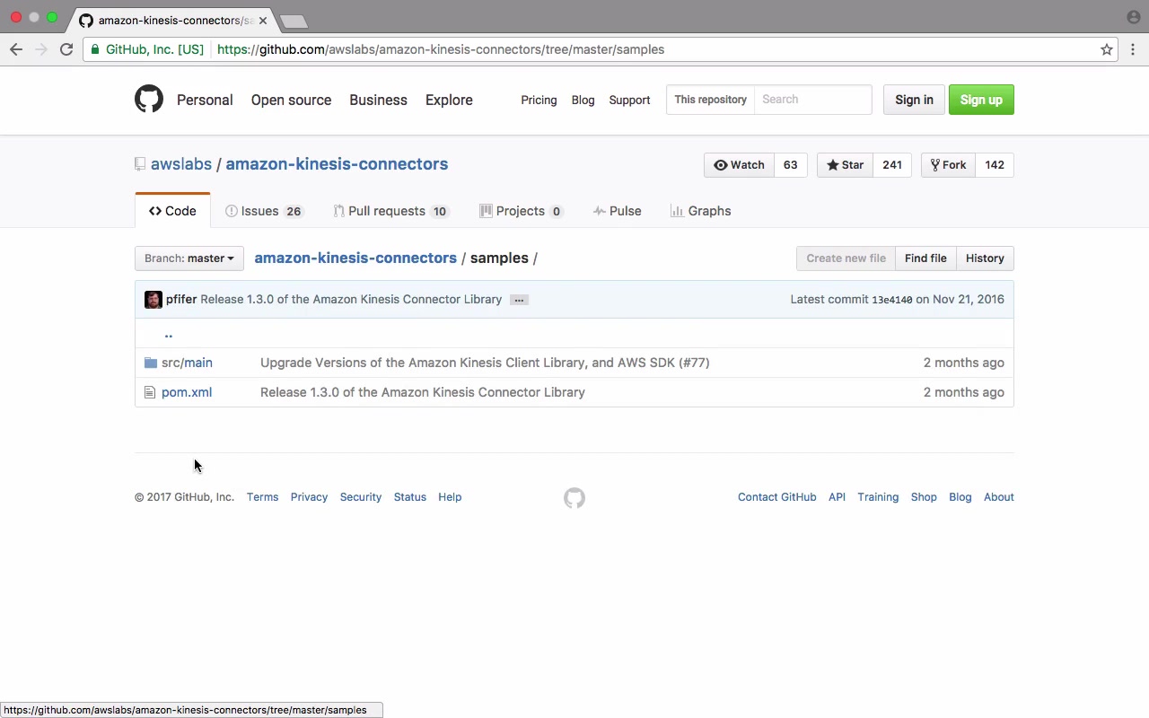Click the Fork button
The width and height of the screenshot is (1149, 718).
coord(948,165)
